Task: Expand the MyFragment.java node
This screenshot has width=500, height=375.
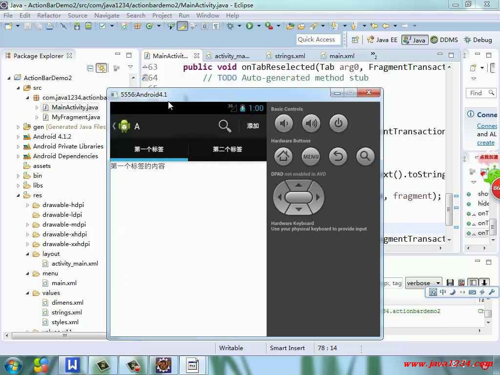Action: 37,117
